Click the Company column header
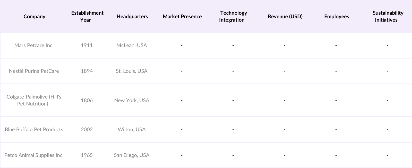 click(34, 16)
